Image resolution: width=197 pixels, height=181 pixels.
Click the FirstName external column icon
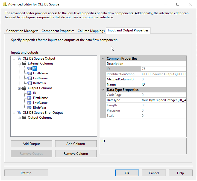(x=30, y=73)
